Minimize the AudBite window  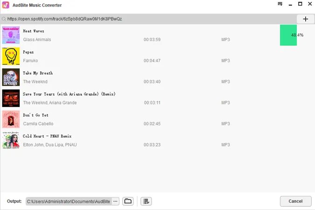pyautogui.click(x=290, y=4)
